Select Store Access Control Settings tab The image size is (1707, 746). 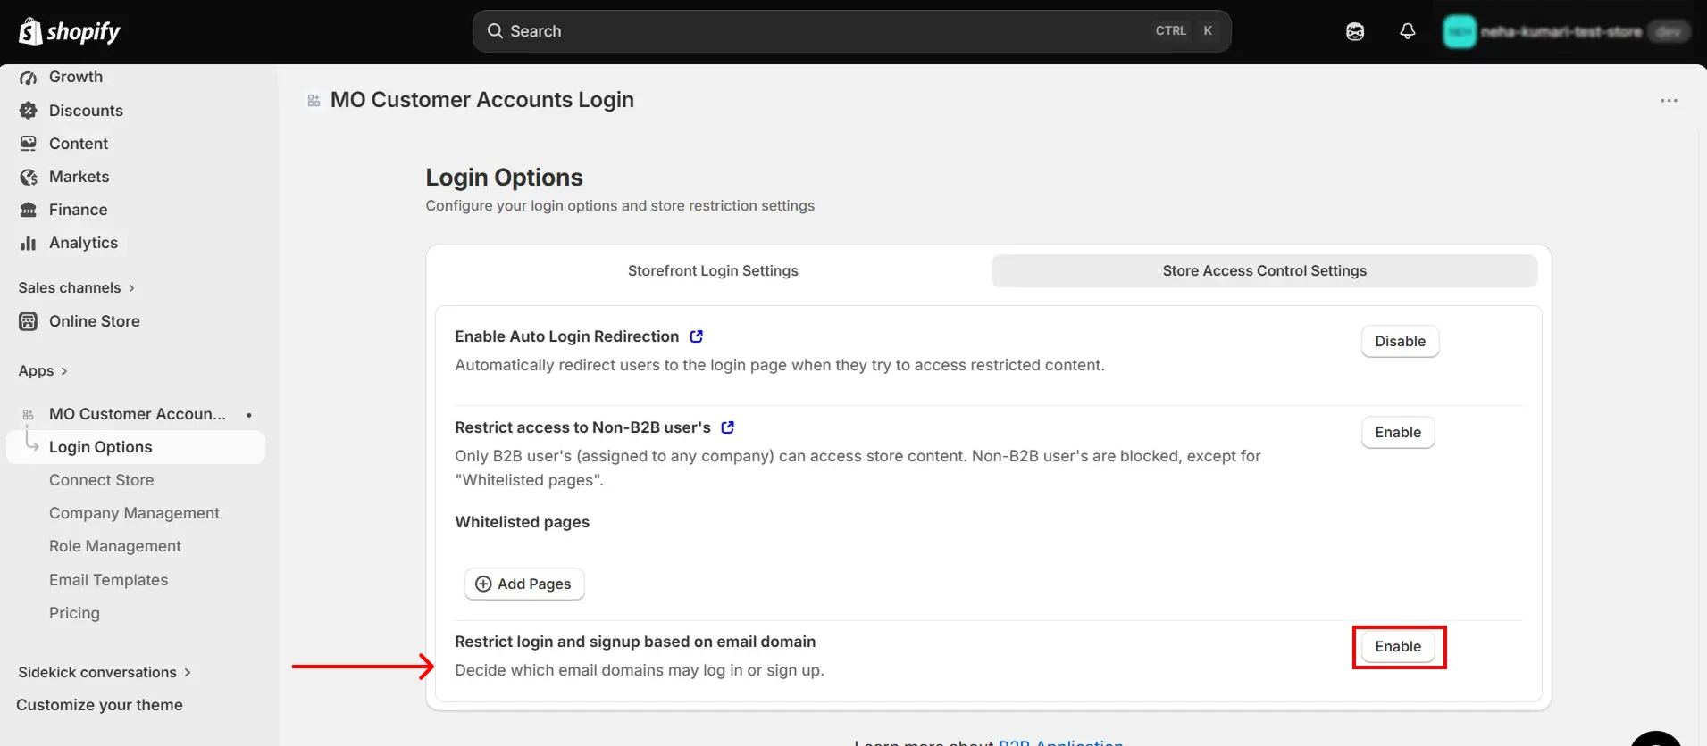point(1264,270)
